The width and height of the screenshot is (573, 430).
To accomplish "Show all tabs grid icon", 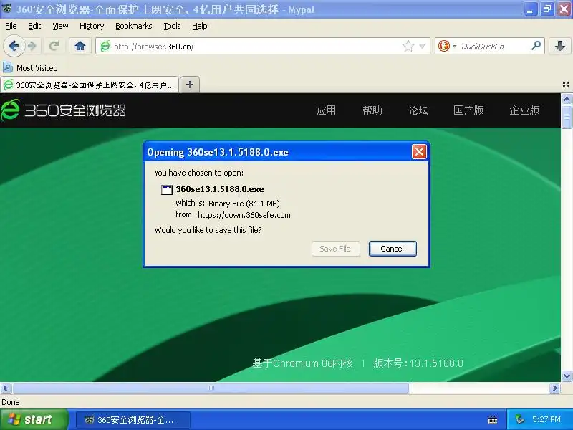I will (x=566, y=85).
